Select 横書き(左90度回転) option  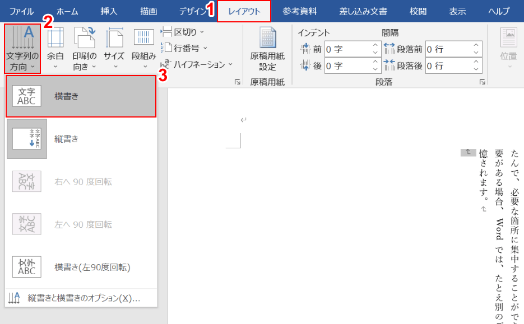point(81,267)
